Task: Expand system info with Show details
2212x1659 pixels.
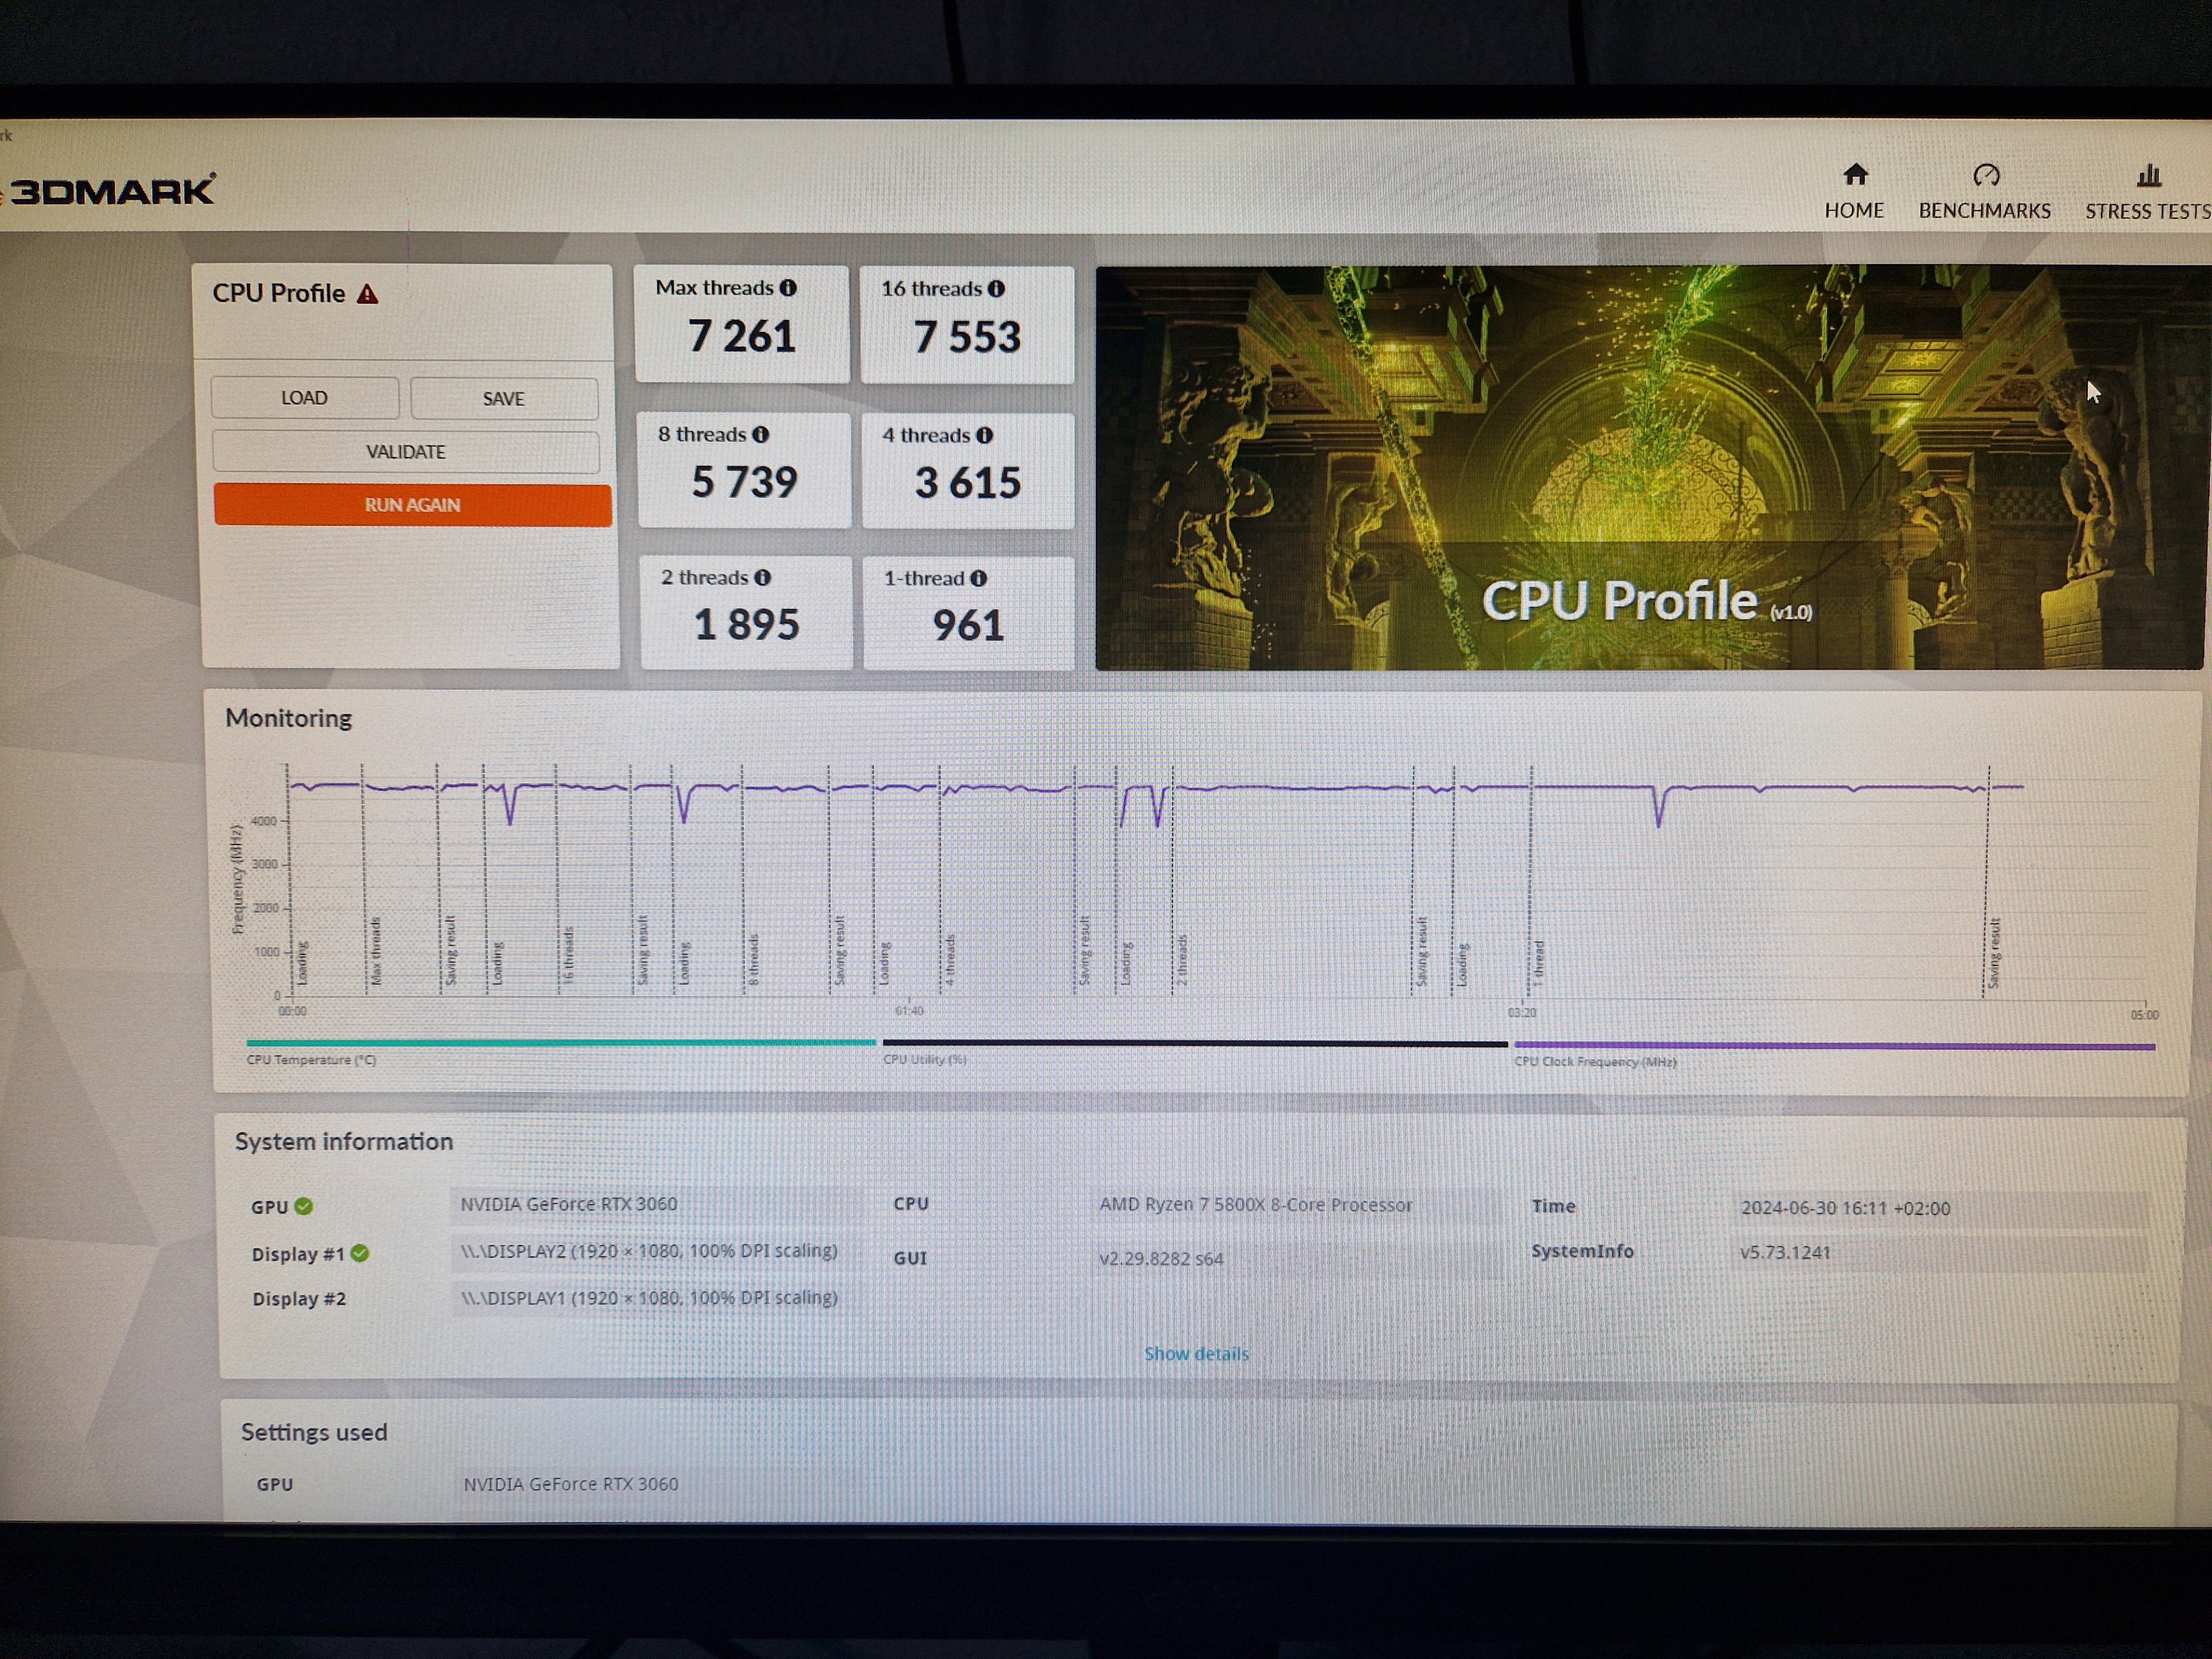Action: click(x=1196, y=1354)
